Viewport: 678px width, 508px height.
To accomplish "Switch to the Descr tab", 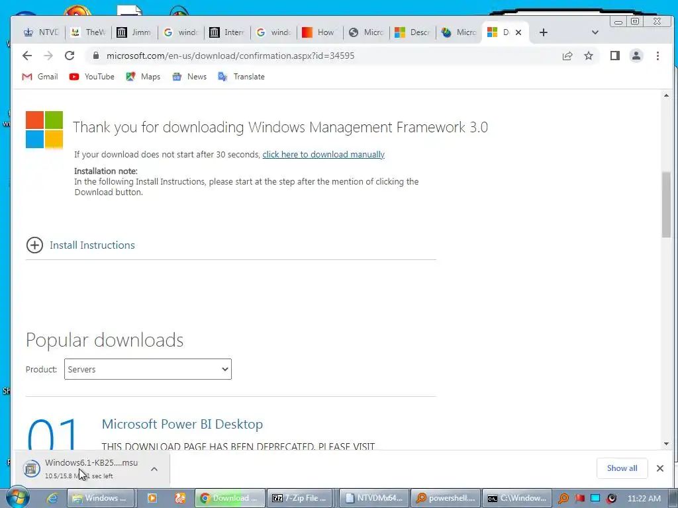I will (x=412, y=32).
